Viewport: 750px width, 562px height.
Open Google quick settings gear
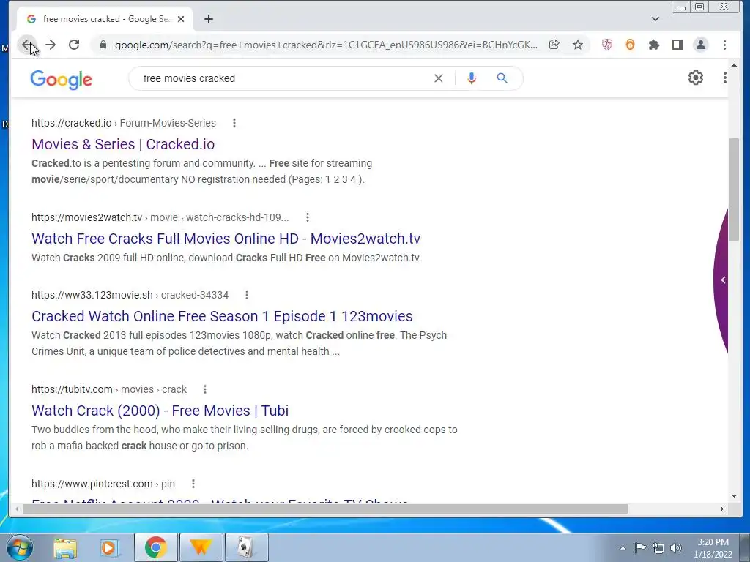pyautogui.click(x=696, y=78)
